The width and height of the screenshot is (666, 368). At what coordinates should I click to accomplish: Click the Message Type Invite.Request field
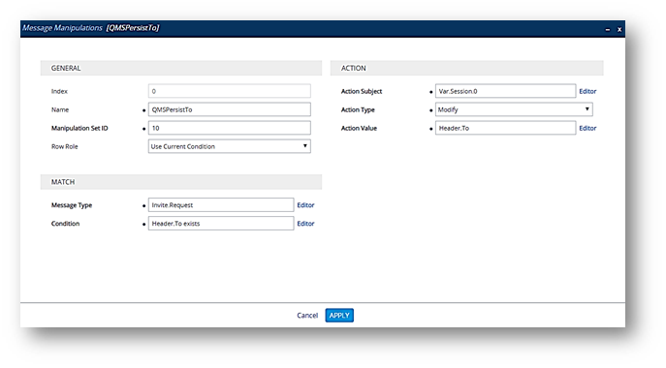[x=221, y=205]
